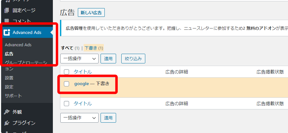The width and height of the screenshot is (288, 133).
Task: Click the 外観 paintbrush icon
Action: (x=6, y=112)
